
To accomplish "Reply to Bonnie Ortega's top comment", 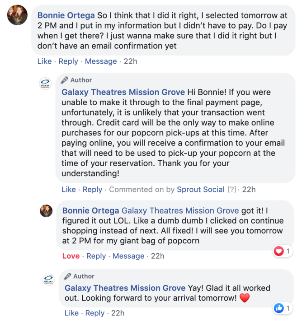I will pos(68,61).
